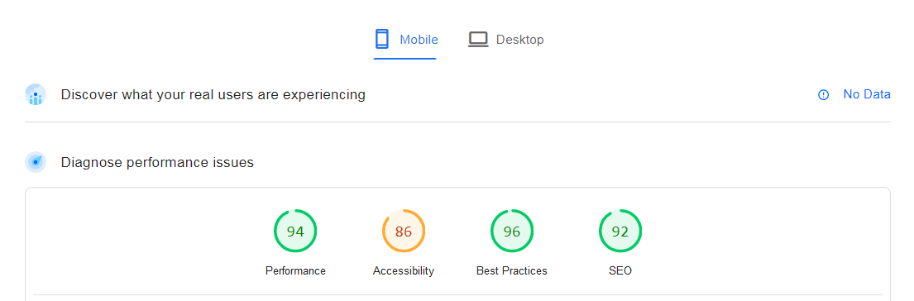Open the Accessibility score gauge showing 86
Image resolution: width=914 pixels, height=301 pixels.
404,232
